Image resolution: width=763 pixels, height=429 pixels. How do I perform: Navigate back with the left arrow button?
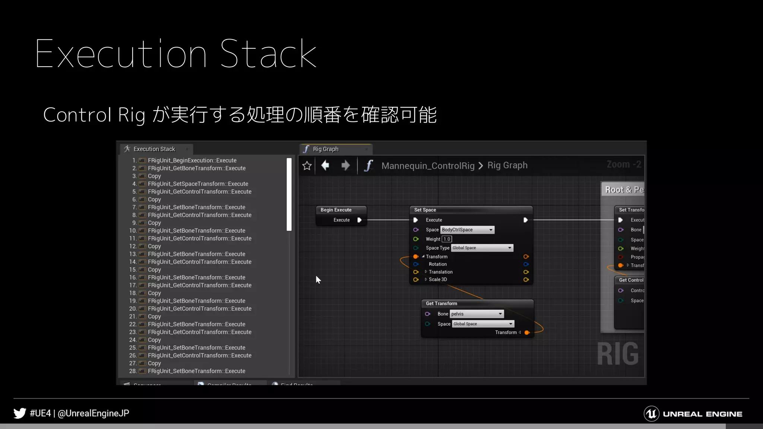pos(325,165)
